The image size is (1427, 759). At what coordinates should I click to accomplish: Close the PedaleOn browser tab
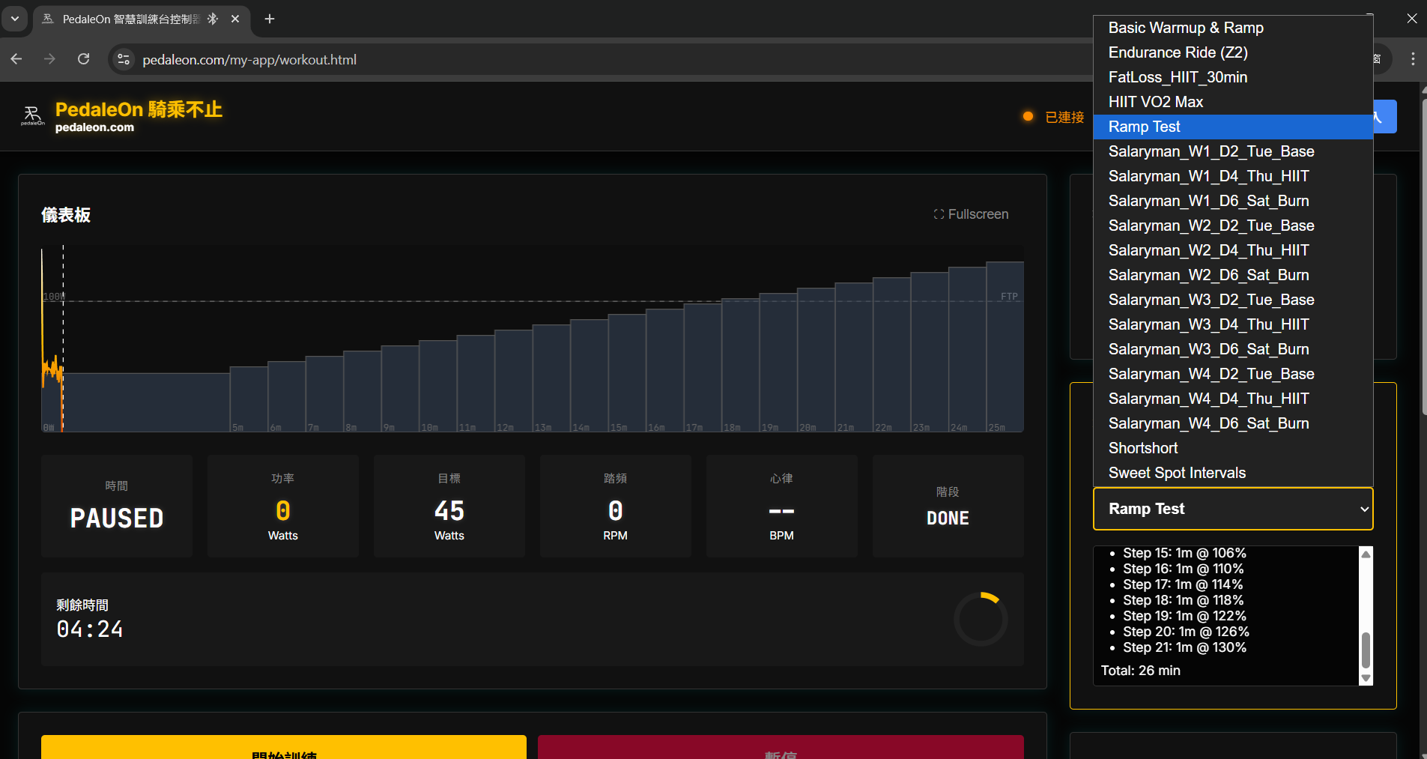click(235, 19)
